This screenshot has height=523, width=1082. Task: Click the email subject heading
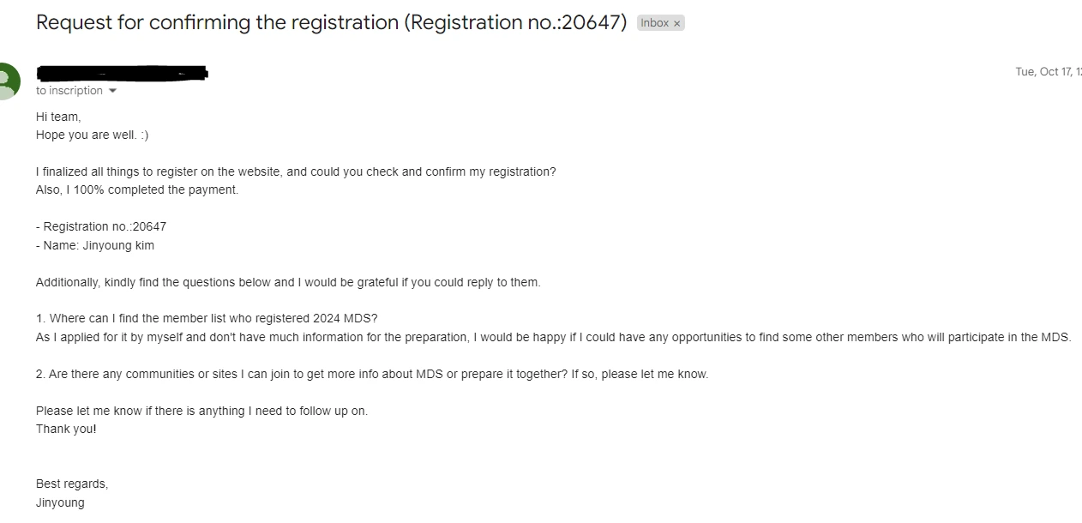pyautogui.click(x=332, y=23)
